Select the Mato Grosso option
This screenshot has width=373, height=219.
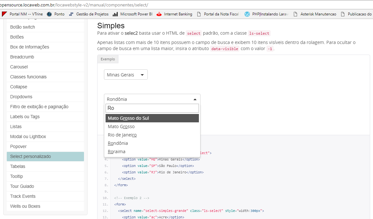click(152, 127)
